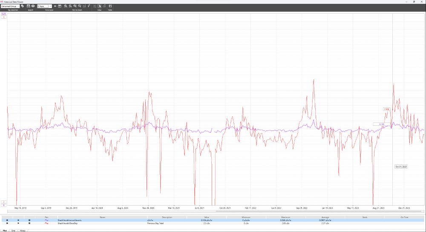This screenshot has width=426, height=232.
Task: Click the 2.85 uSv maximum cell
Action: click(x=286, y=223)
